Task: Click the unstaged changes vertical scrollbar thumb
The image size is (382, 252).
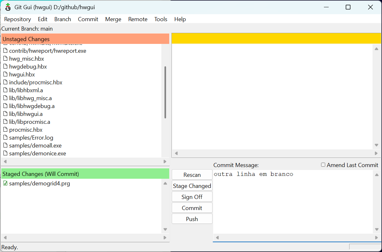Action: (x=165, y=92)
